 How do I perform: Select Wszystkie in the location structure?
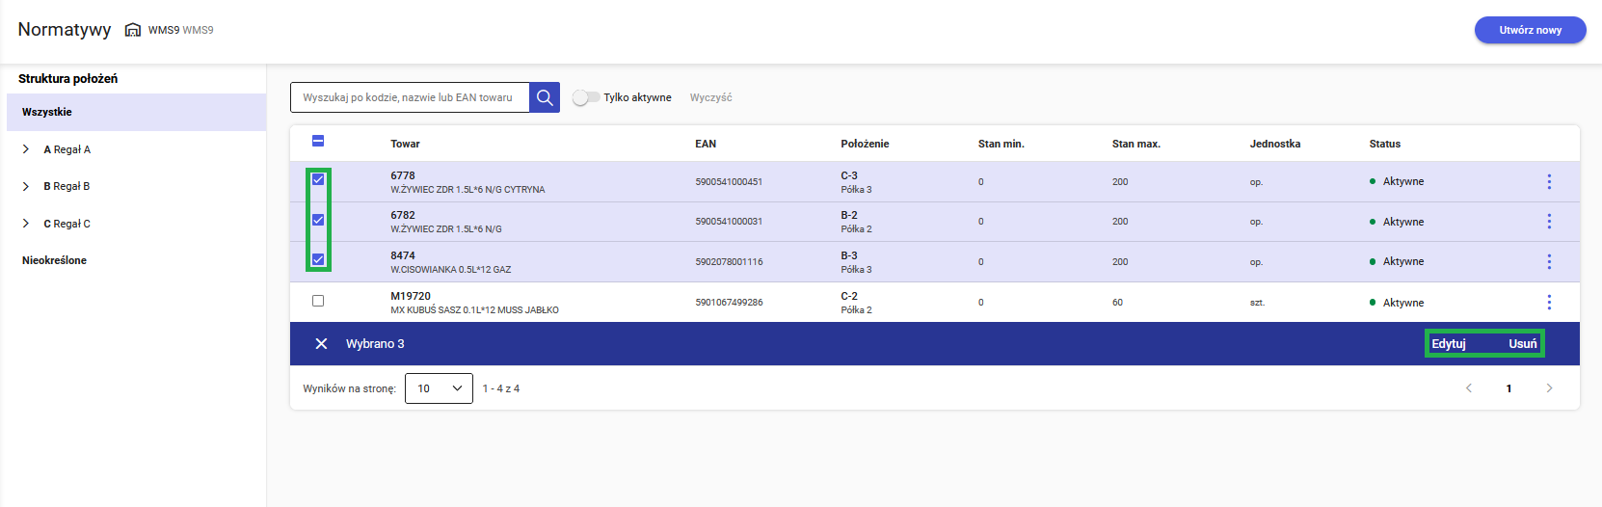click(x=136, y=112)
